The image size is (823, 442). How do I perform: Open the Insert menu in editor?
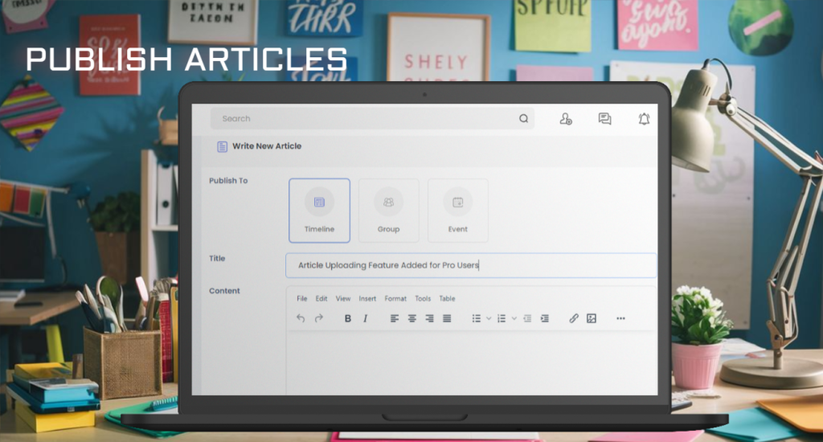click(x=367, y=299)
